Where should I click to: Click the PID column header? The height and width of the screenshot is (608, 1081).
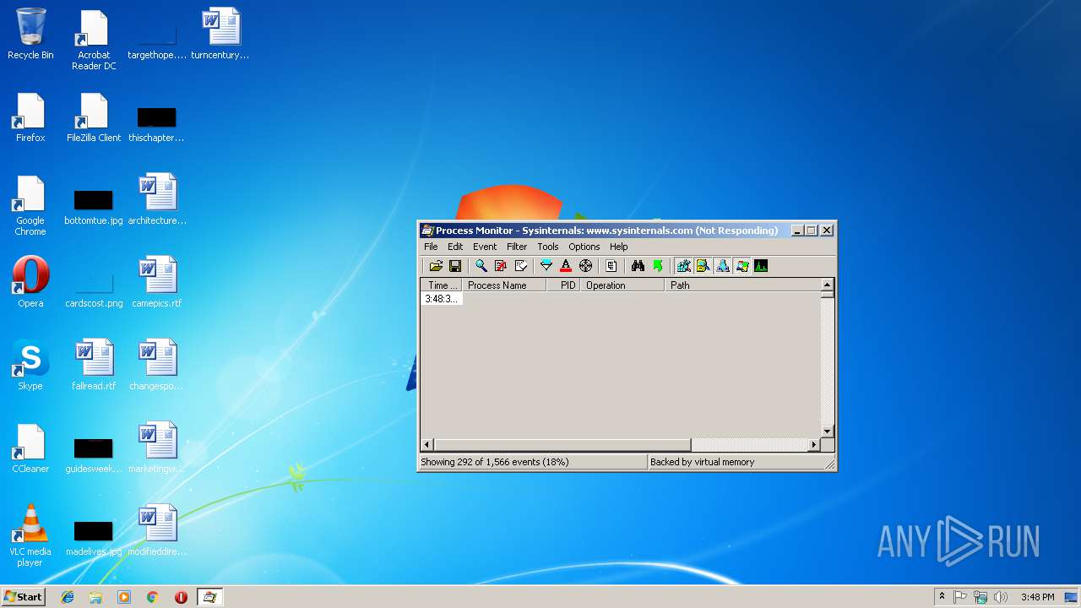click(563, 285)
